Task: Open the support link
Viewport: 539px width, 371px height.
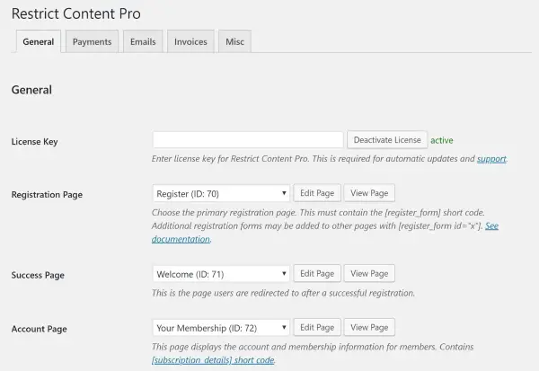Action: pos(491,159)
